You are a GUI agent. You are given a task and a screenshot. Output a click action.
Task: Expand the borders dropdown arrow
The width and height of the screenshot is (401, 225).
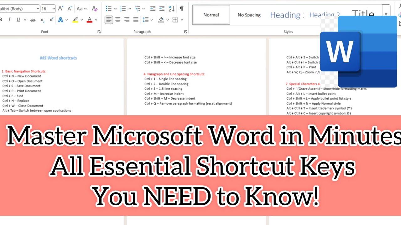click(x=182, y=20)
